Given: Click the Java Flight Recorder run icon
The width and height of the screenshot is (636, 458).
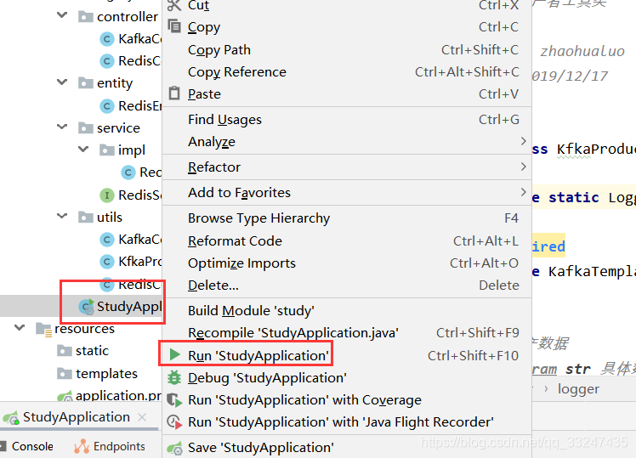Looking at the screenshot, I should [174, 421].
